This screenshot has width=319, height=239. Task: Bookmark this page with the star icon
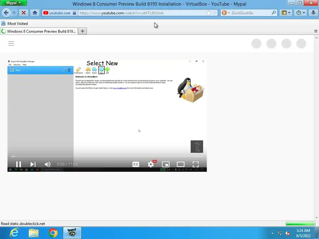pyautogui.click(x=208, y=13)
